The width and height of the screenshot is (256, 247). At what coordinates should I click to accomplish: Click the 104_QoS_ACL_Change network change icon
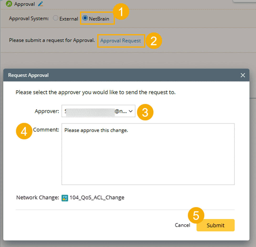tap(65, 198)
